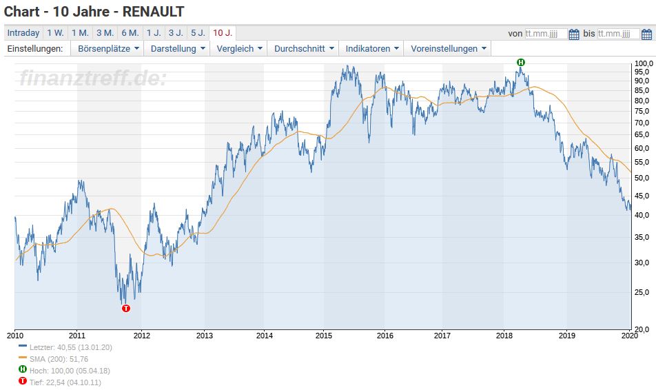This screenshot has width=656, height=390.
Task: Select the 5 J. time range tab
Action: (x=198, y=32)
